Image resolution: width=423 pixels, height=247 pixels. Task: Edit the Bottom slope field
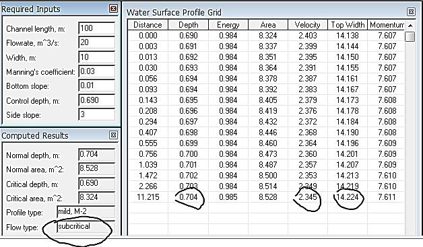(x=97, y=85)
